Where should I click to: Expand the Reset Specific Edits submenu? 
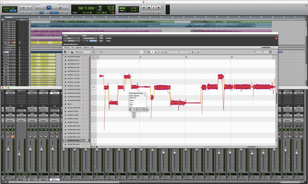pyautogui.click(x=137, y=93)
